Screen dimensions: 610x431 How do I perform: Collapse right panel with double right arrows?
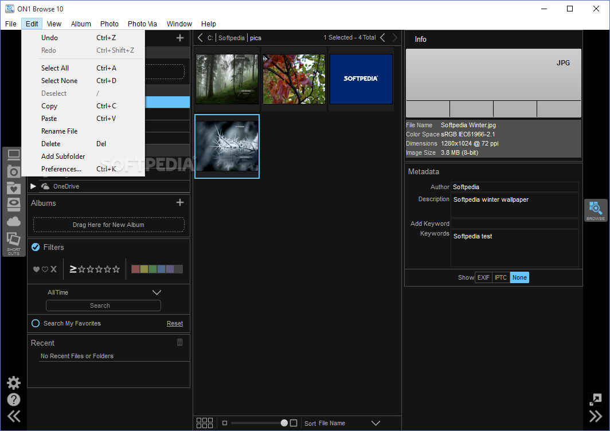tap(596, 416)
